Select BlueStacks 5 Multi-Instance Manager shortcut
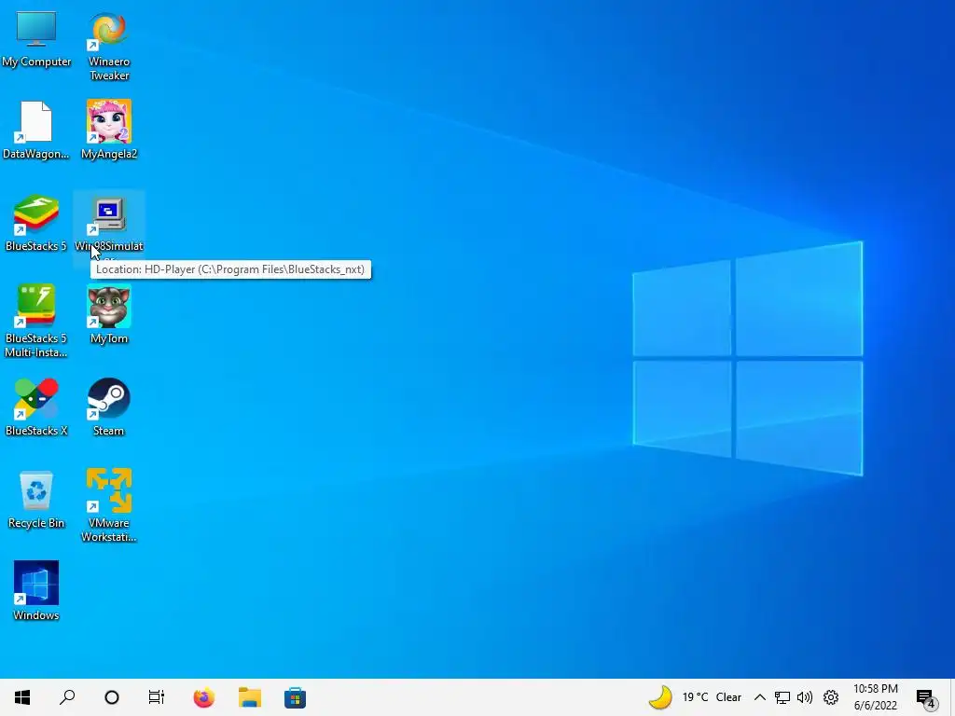 click(36, 322)
